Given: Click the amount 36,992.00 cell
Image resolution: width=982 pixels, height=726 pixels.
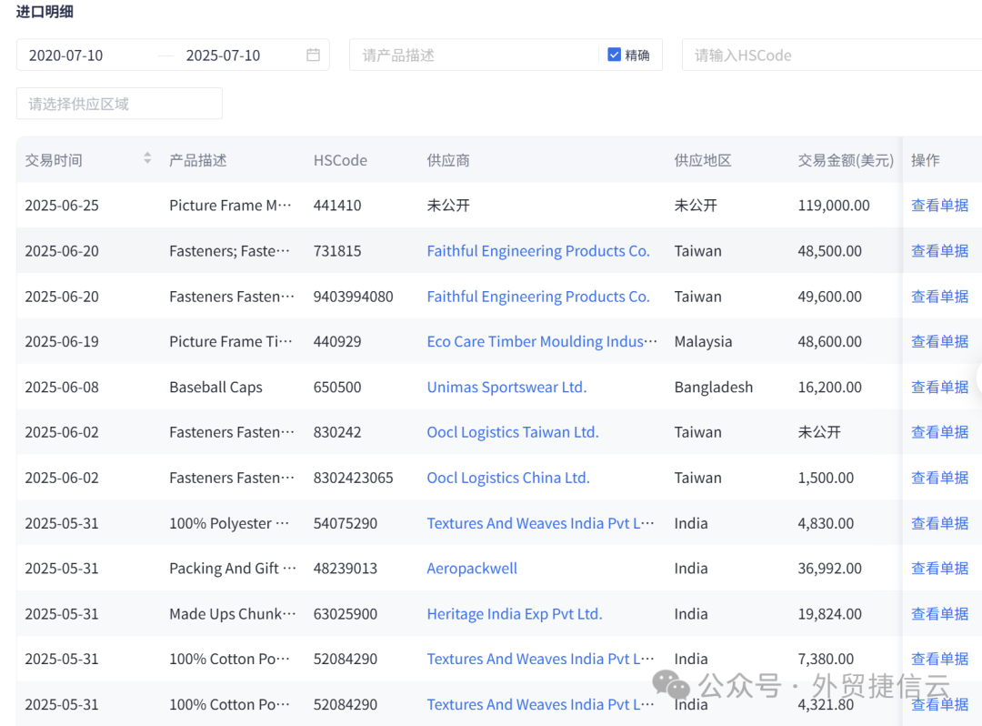Looking at the screenshot, I should [830, 568].
